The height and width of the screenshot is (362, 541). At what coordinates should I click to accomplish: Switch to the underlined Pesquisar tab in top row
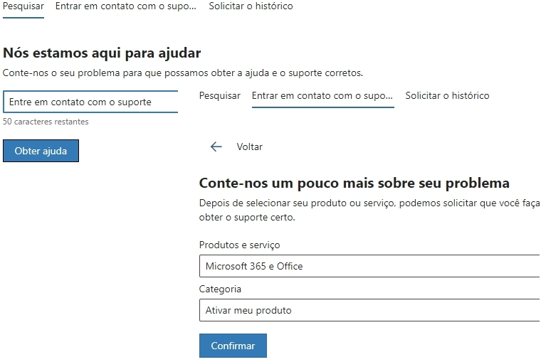tap(23, 6)
